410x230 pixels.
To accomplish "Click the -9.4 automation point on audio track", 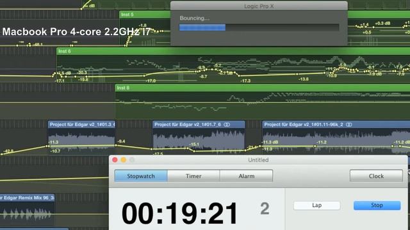I will point(116,146).
